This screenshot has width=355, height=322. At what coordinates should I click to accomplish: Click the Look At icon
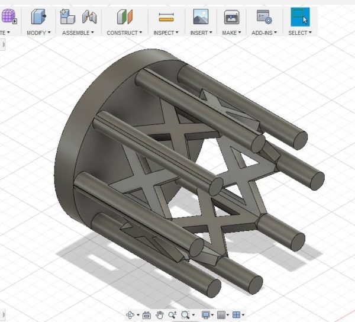coord(147,315)
